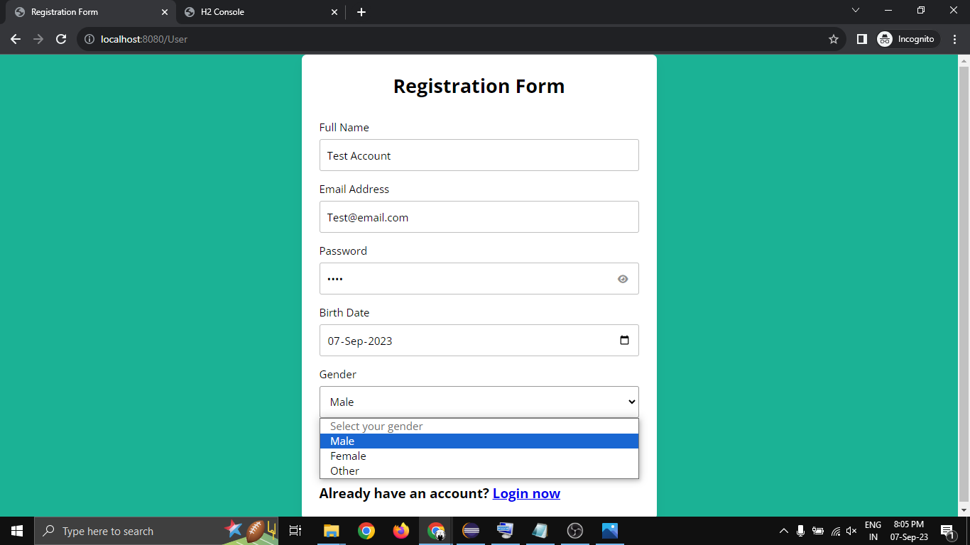The width and height of the screenshot is (970, 545).
Task: Click the browser forward arrow
Action: tap(38, 39)
